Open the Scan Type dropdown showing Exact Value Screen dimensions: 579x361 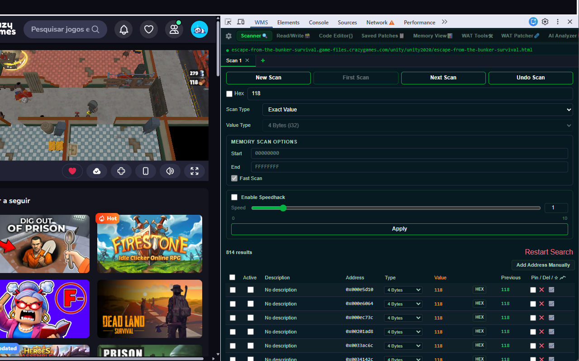[418, 110]
